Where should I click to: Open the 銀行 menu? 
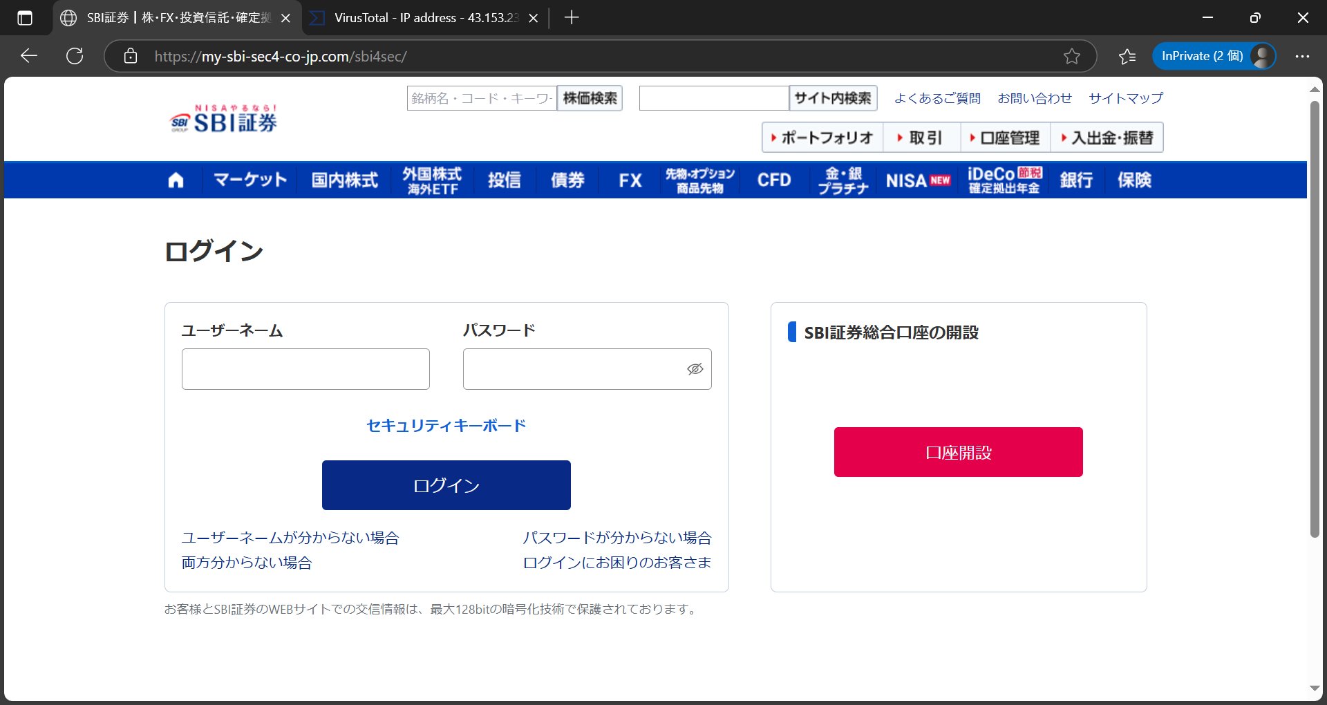coord(1076,180)
